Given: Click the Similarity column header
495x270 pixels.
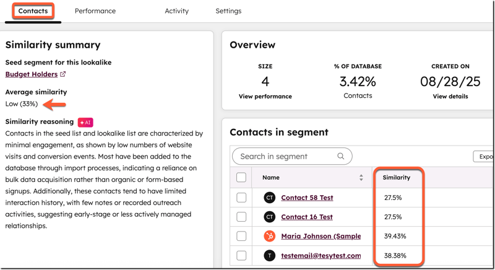Looking at the screenshot, I should [396, 178].
